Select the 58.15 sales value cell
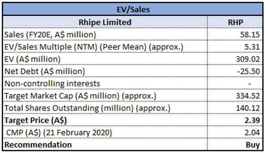The image size is (266, 153). click(235, 34)
